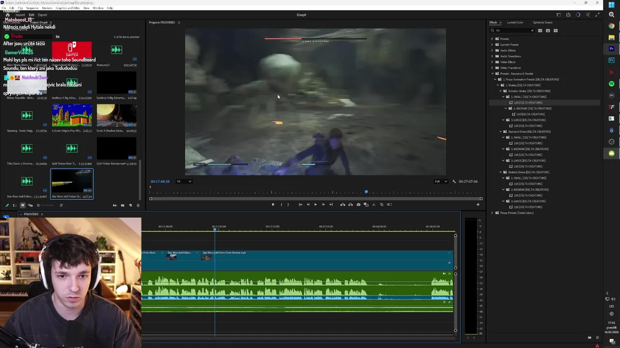
Task: Click the Add Marker button in Program monitor
Action: point(273,204)
